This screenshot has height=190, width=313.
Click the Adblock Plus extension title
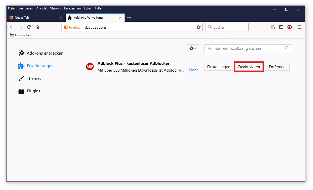133,64
